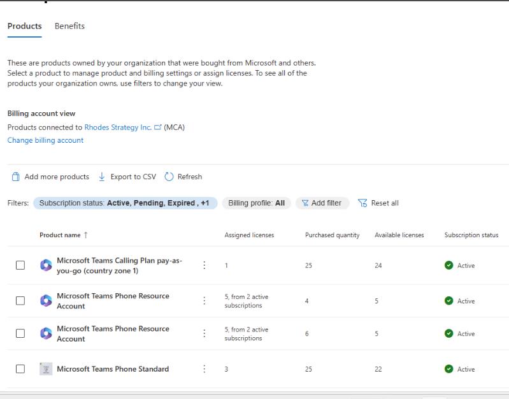
Task: Export product list to CSV
Action: pyautogui.click(x=127, y=177)
